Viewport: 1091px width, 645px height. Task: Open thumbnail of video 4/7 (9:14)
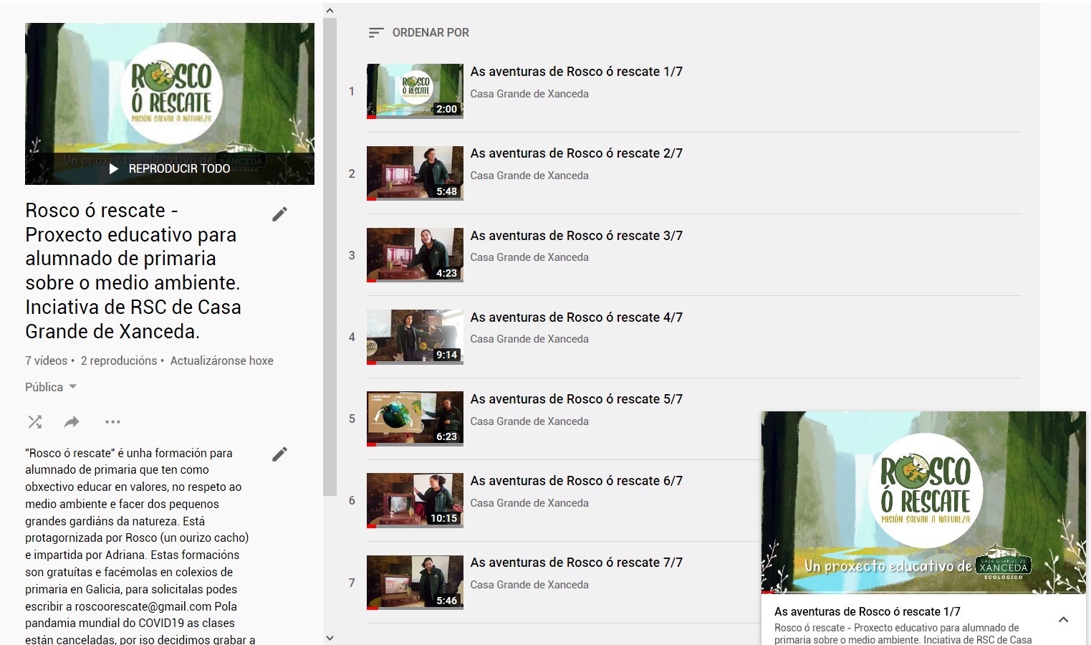tap(415, 337)
